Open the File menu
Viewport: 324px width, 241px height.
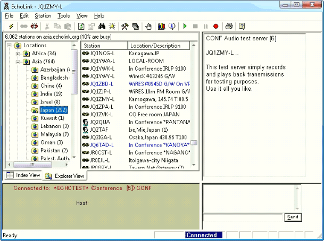[9, 16]
